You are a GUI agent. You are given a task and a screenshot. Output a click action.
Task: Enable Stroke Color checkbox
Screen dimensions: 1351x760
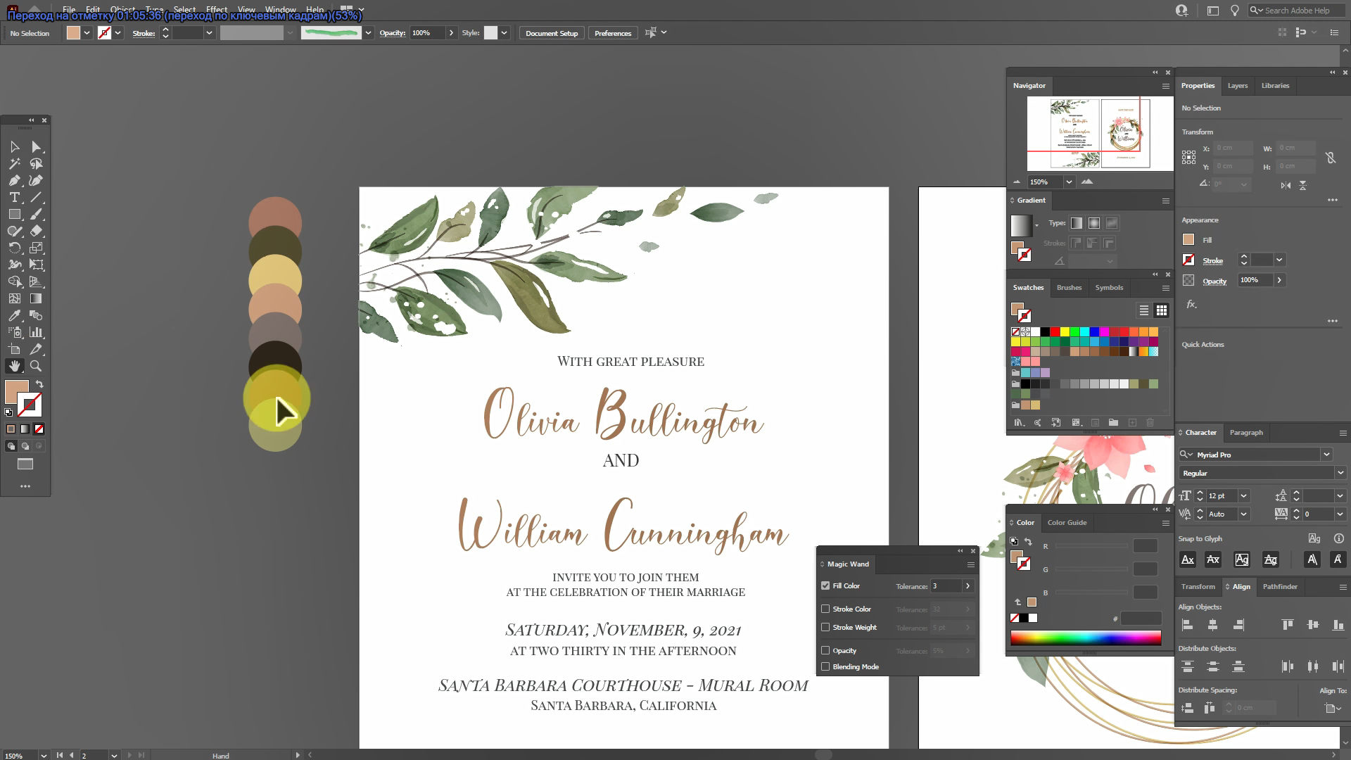pyautogui.click(x=825, y=609)
